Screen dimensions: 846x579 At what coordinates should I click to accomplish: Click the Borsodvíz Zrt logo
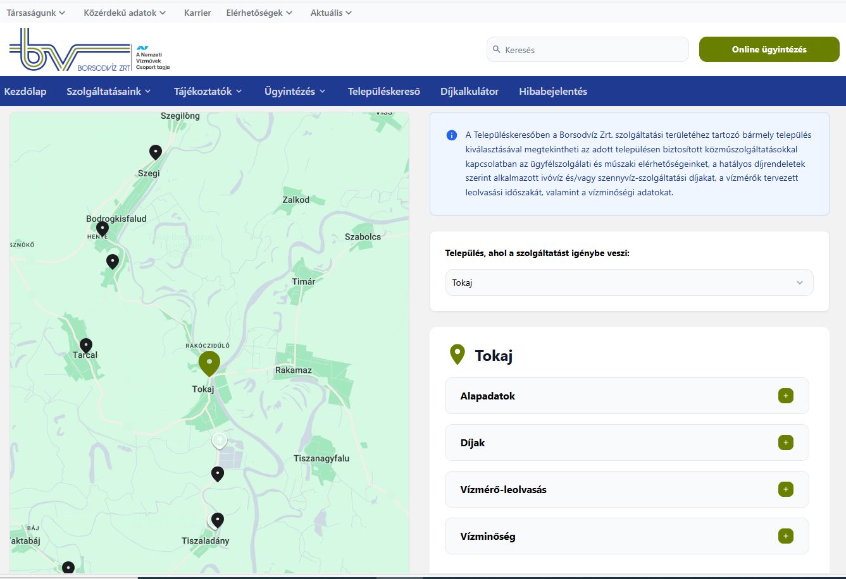coord(89,49)
